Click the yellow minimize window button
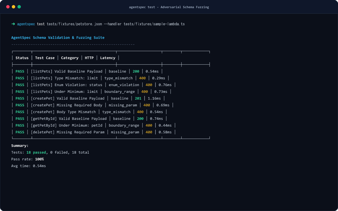 pyautogui.click(x=14, y=7)
